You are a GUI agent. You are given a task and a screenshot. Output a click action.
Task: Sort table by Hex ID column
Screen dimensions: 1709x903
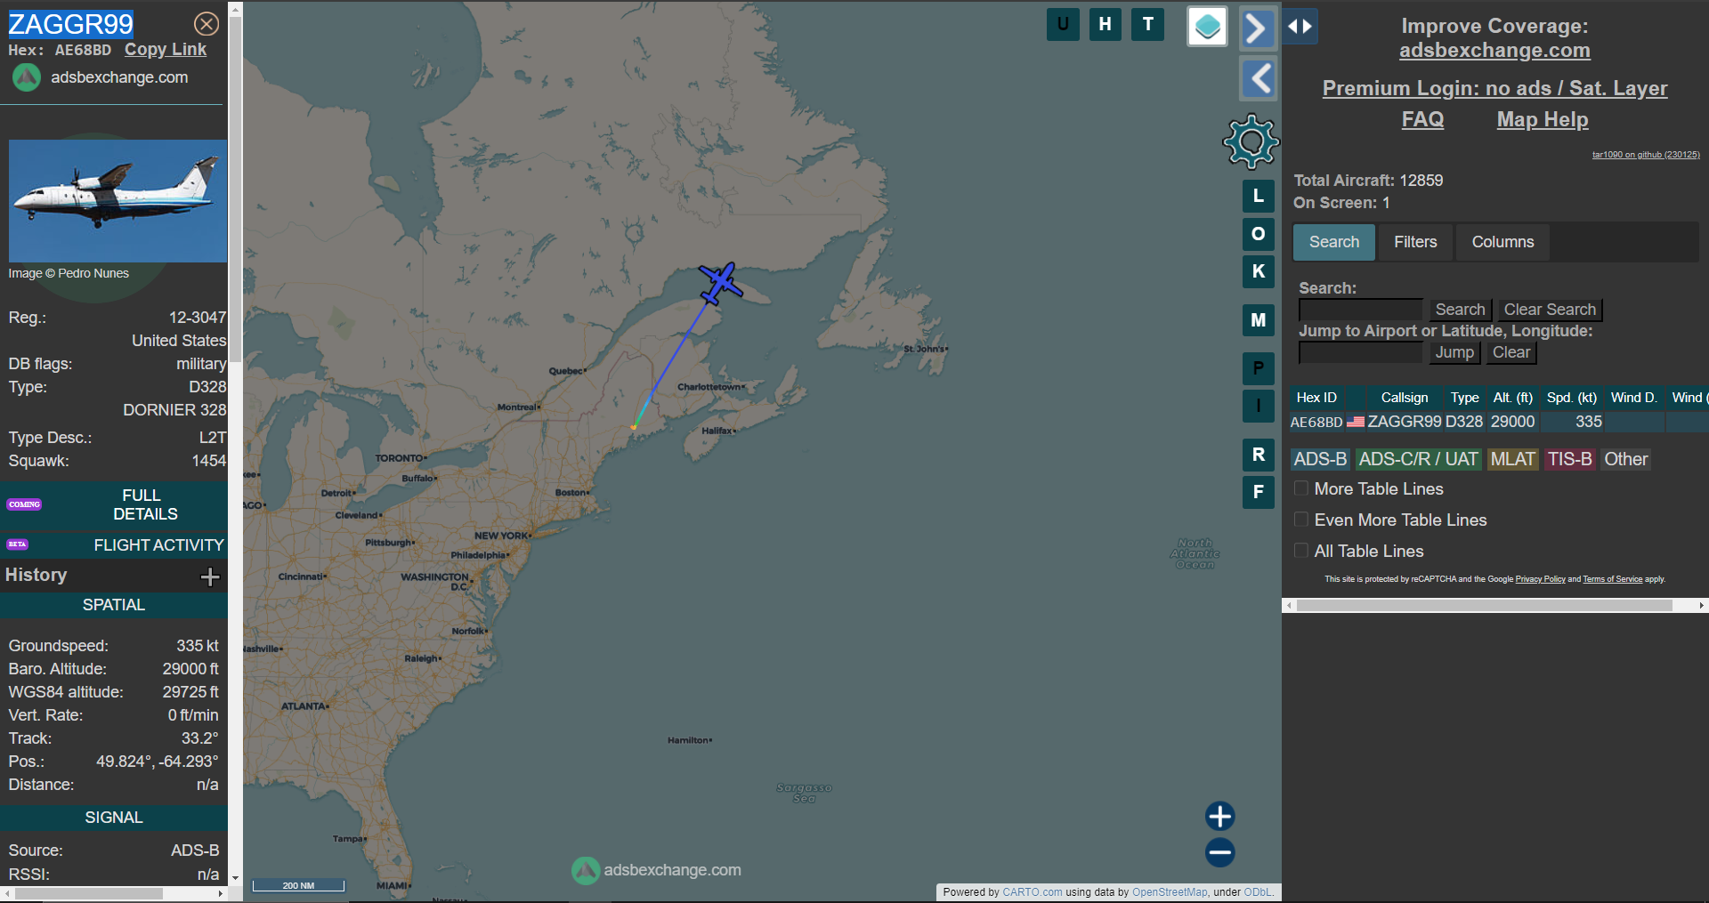click(x=1316, y=398)
